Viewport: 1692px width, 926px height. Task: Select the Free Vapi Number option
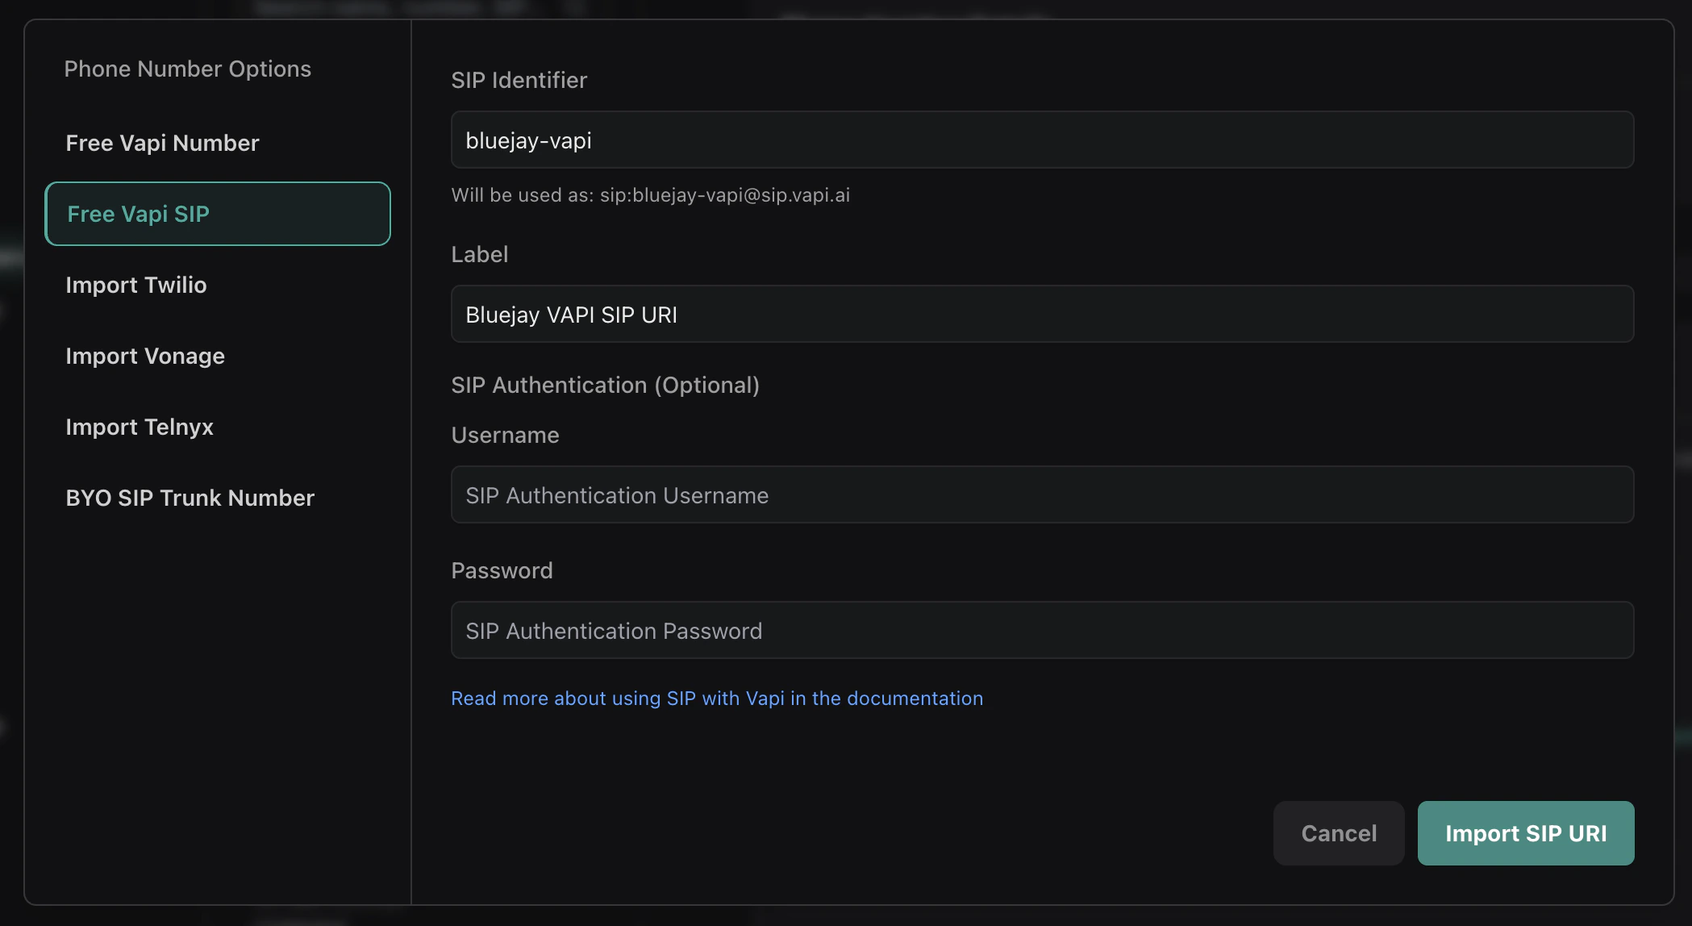pyautogui.click(x=162, y=143)
